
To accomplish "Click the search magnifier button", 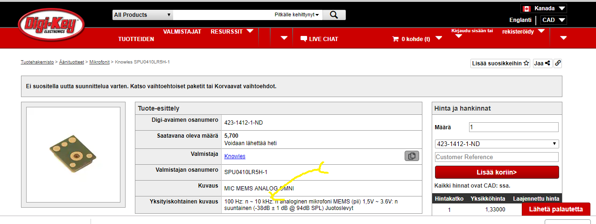I will point(334,15).
